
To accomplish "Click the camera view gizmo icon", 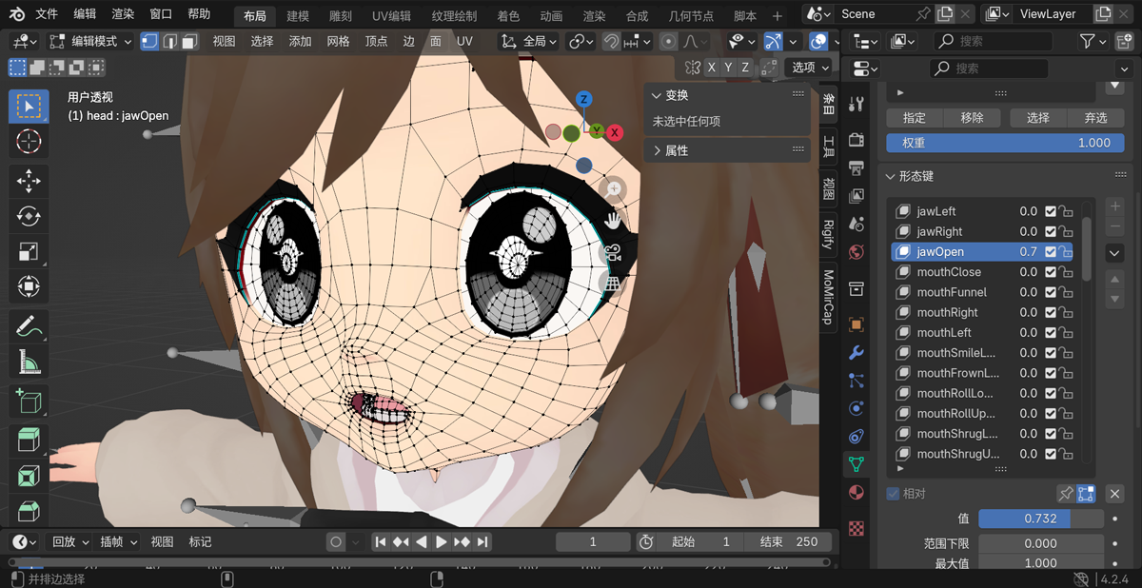I will 611,253.
